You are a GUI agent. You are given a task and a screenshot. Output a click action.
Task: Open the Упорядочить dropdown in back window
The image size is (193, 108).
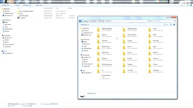[6, 5]
